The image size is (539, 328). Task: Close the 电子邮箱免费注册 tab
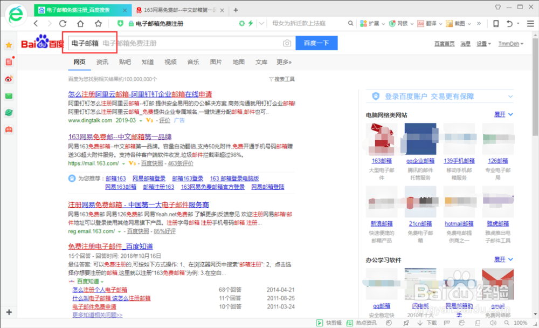tap(125, 10)
